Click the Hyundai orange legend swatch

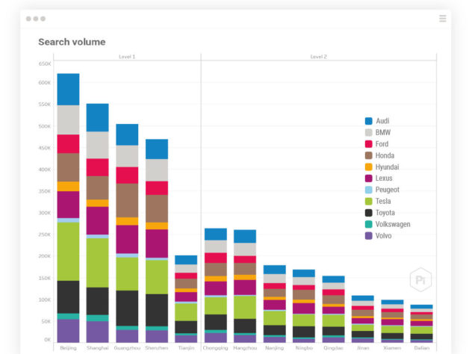(x=368, y=167)
